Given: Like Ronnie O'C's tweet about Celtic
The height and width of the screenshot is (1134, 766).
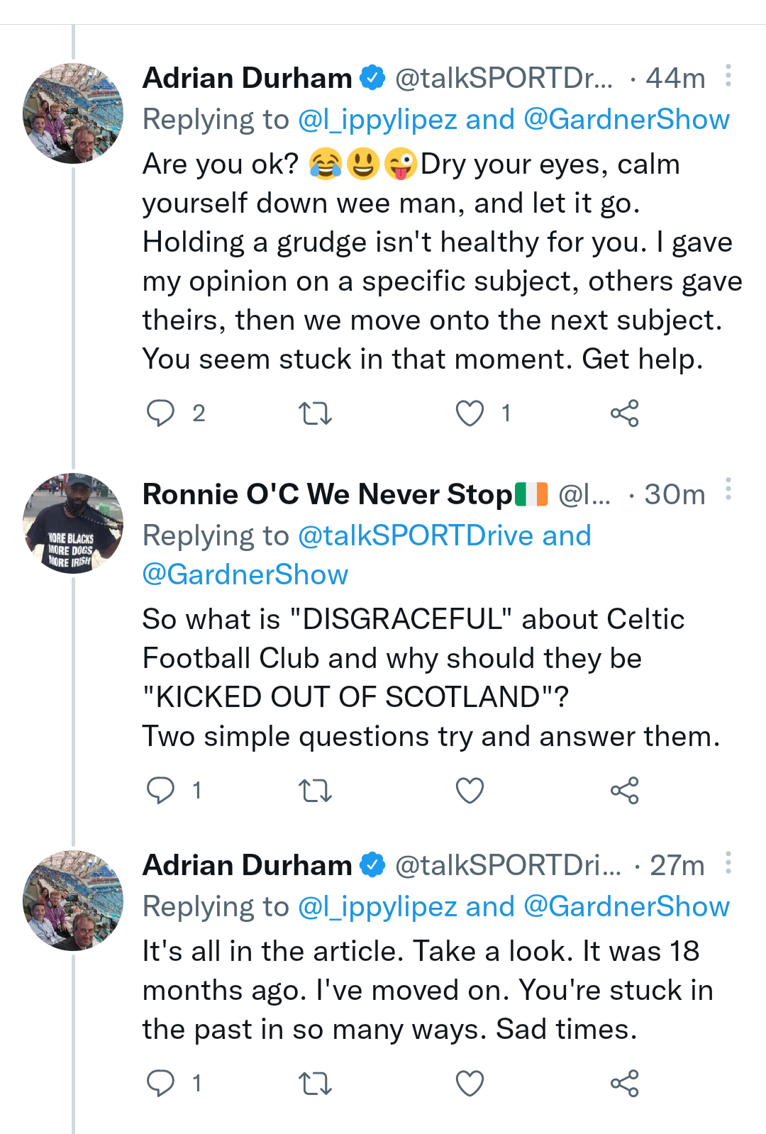Looking at the screenshot, I should 470,790.
